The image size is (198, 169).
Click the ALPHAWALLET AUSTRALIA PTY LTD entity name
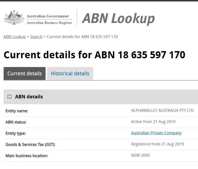[x=162, y=111]
